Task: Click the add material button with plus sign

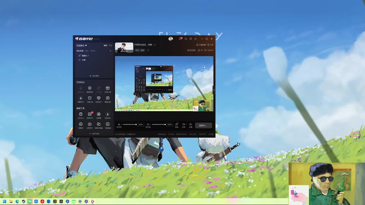Action: click(x=94, y=76)
